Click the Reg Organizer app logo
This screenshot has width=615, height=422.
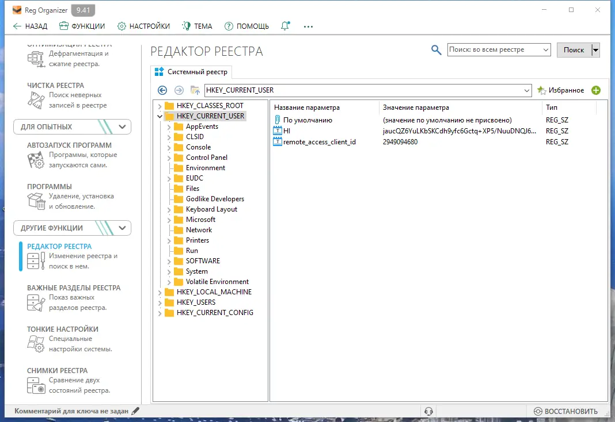coord(17,10)
